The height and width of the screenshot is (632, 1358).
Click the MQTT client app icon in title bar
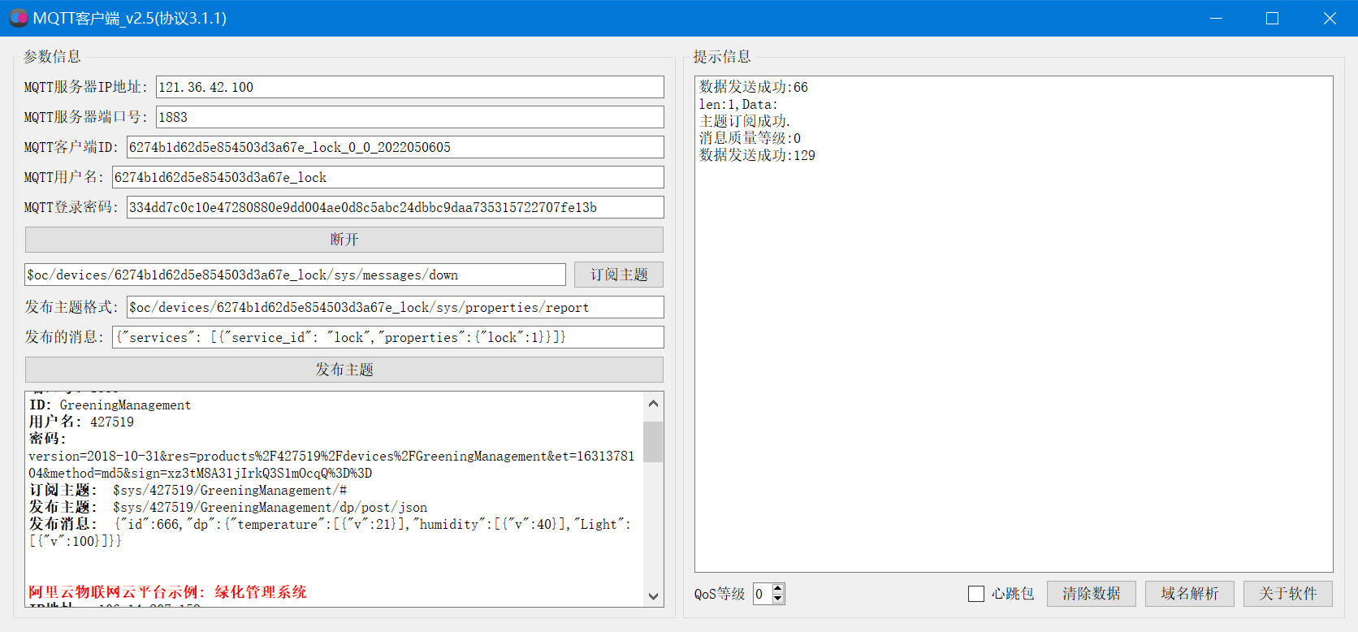point(18,18)
